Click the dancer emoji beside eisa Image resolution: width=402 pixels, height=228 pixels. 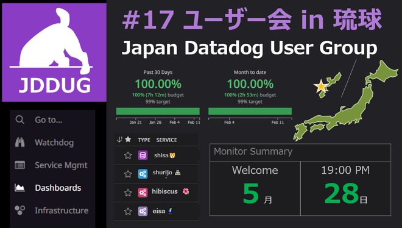pos(170,211)
